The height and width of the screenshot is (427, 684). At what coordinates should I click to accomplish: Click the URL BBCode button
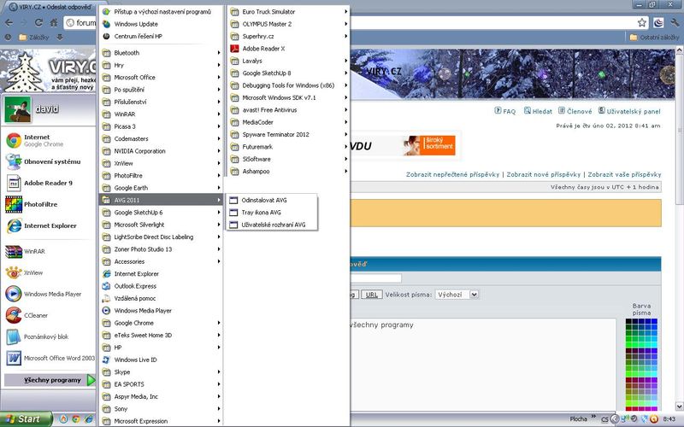[372, 295]
